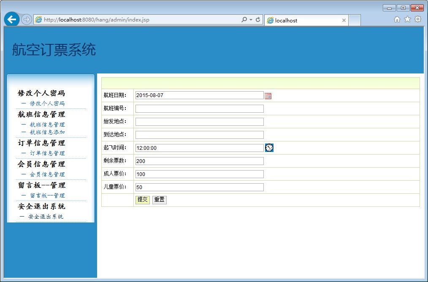Click the 始发地点 input field
428x282 pixels.
click(x=200, y=122)
